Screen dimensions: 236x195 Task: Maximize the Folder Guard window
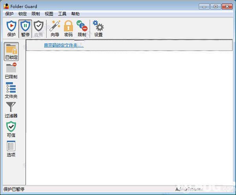point(216,6)
